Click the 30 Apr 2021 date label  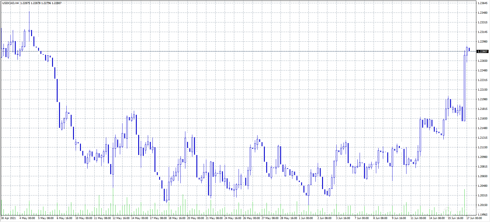(x=8, y=218)
